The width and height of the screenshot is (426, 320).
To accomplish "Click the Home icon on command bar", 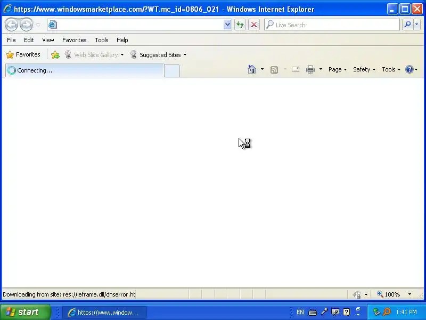I will point(252,69).
